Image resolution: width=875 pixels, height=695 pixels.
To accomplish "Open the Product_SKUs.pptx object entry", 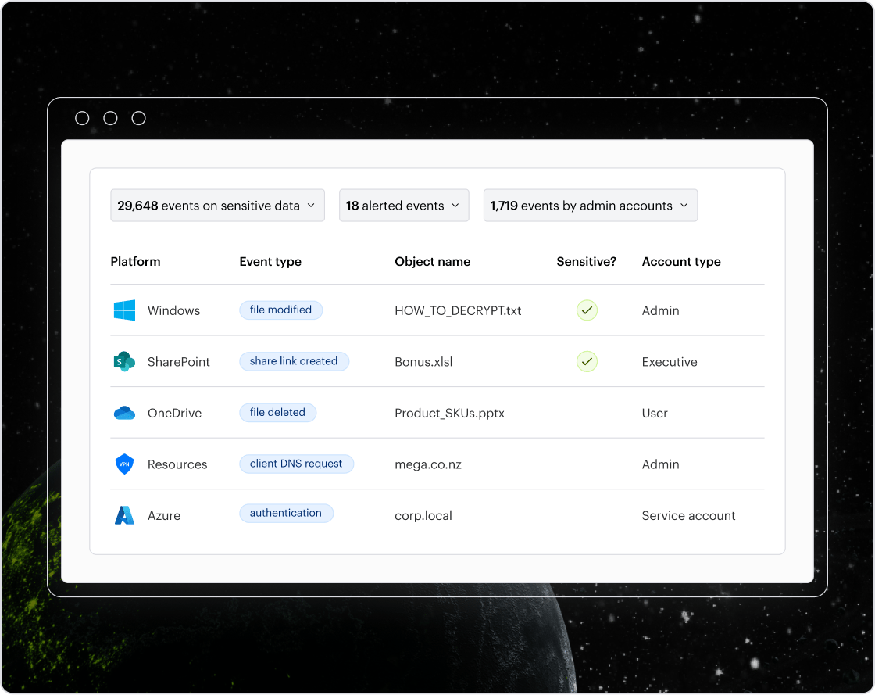I will [449, 413].
